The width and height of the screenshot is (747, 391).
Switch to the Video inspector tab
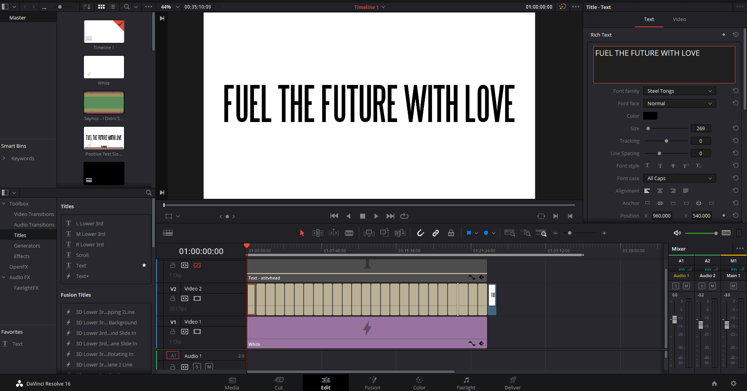pos(679,19)
